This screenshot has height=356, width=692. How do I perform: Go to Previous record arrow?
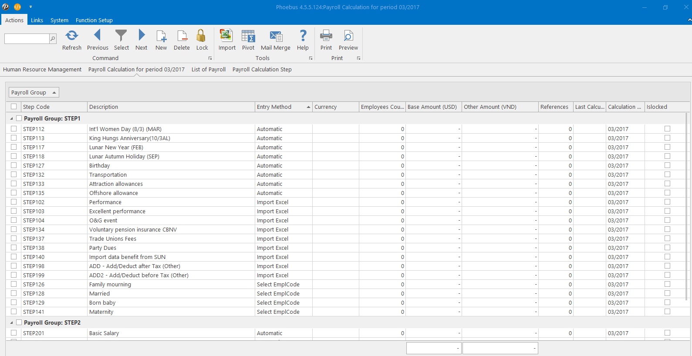[x=97, y=35]
